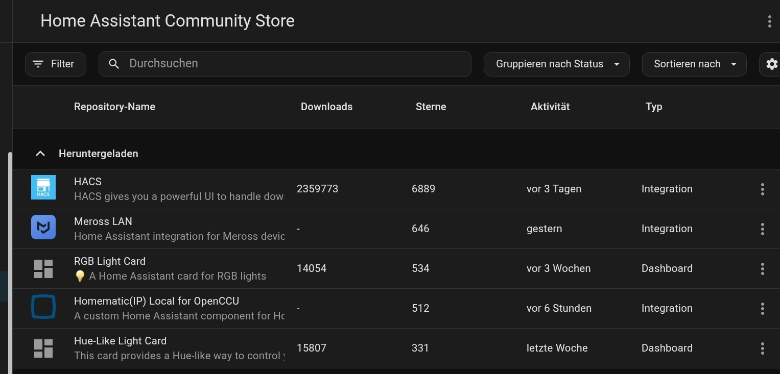Click the Homematic(IP) Local repository icon
The image size is (780, 374).
pos(43,307)
